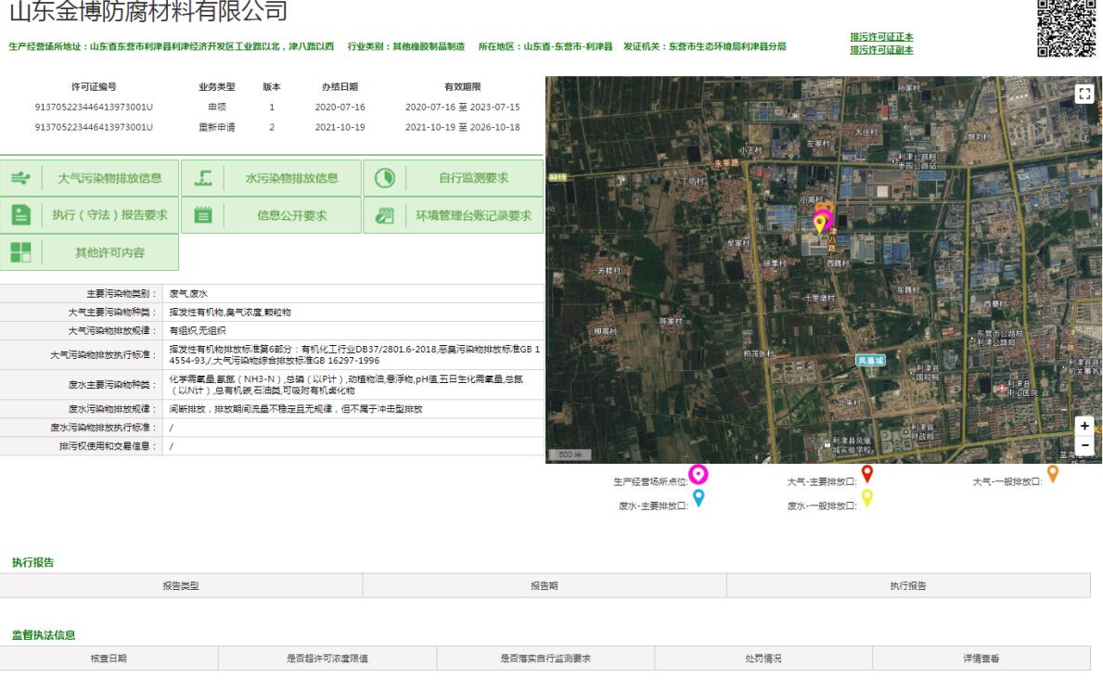The height and width of the screenshot is (691, 1103).
Task: Click the 重新申请 business type cell
Action: [217, 127]
